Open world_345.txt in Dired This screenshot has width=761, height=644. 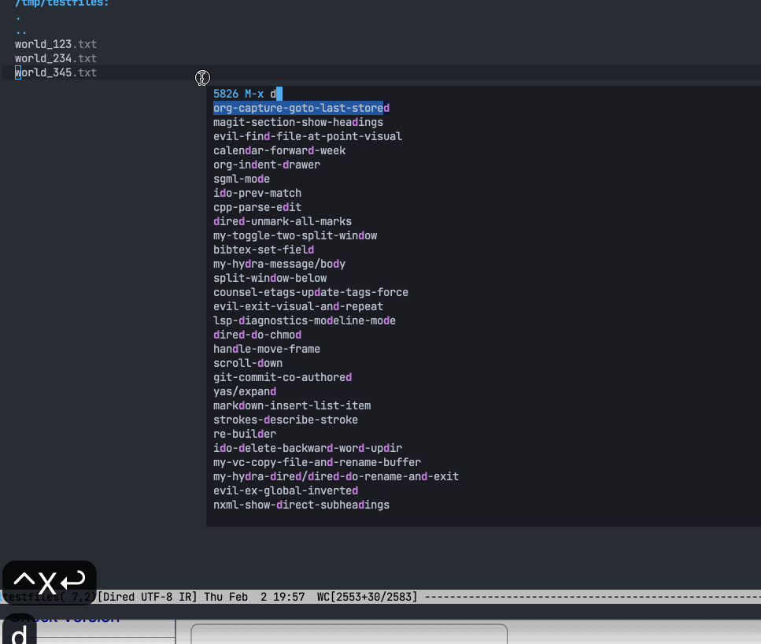click(55, 72)
